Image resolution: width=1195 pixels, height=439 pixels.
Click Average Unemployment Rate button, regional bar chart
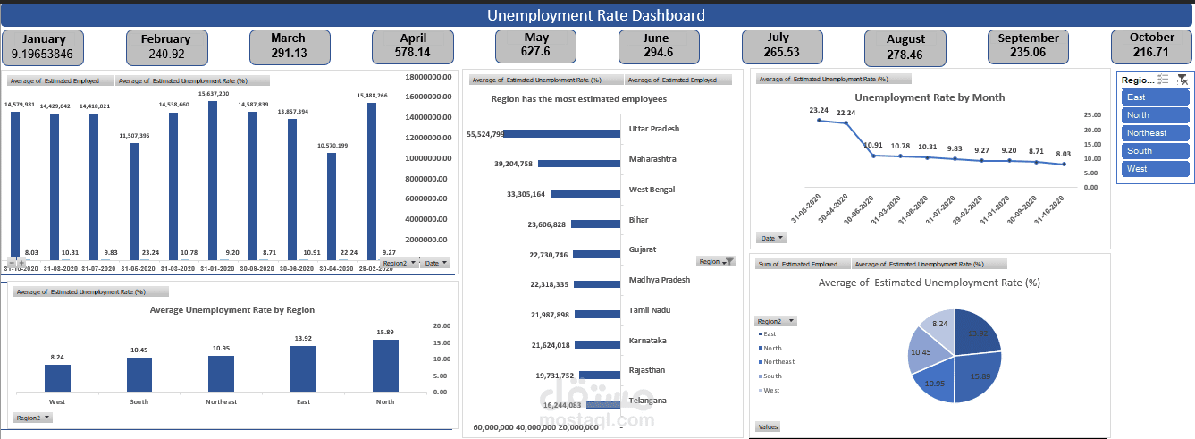(91, 291)
